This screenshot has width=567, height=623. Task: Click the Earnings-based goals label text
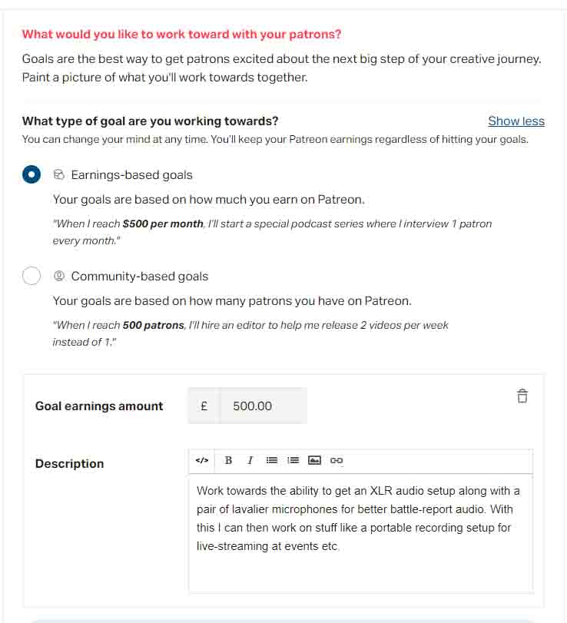coord(131,175)
